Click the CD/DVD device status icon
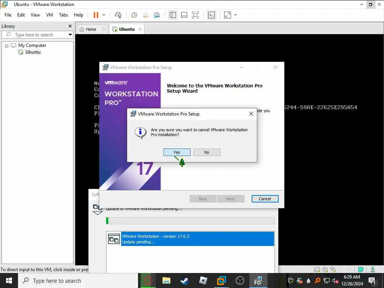 pos(325,270)
